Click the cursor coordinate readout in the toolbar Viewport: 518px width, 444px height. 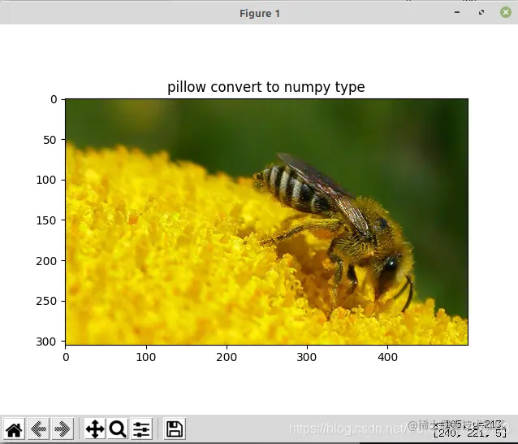[469, 429]
